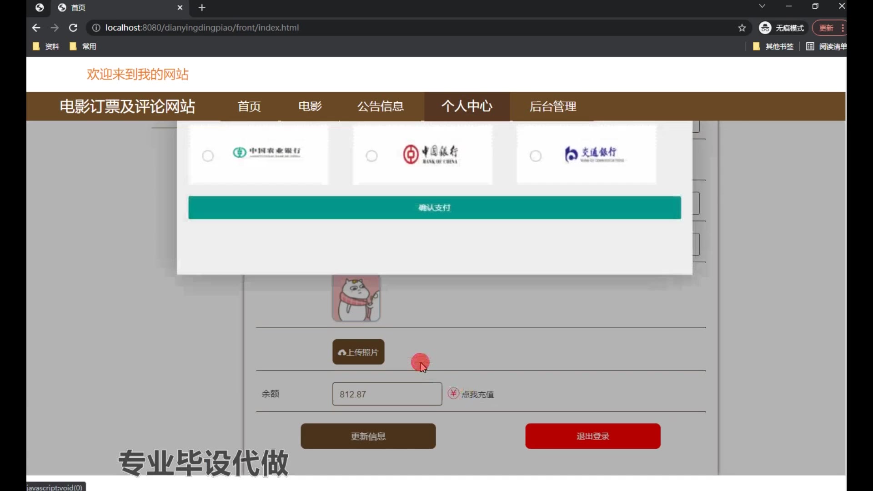The image size is (873, 491).
Task: Click the 更新信息 button
Action: pos(368,436)
